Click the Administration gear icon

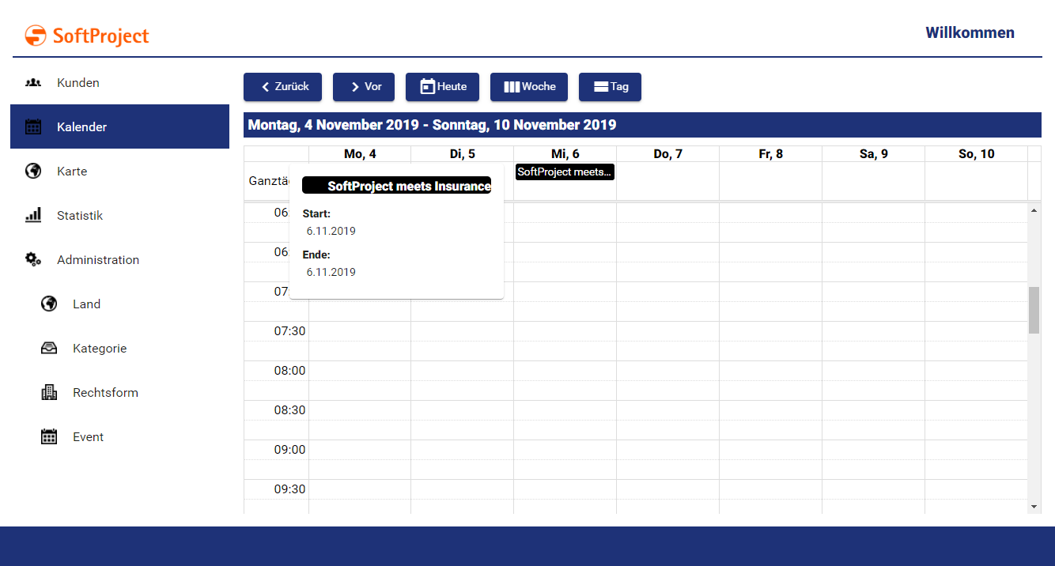pyautogui.click(x=32, y=259)
